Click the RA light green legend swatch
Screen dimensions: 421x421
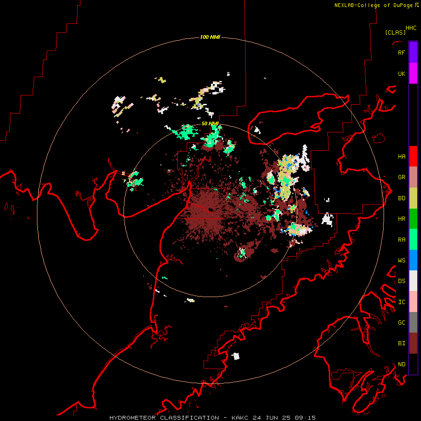413,240
